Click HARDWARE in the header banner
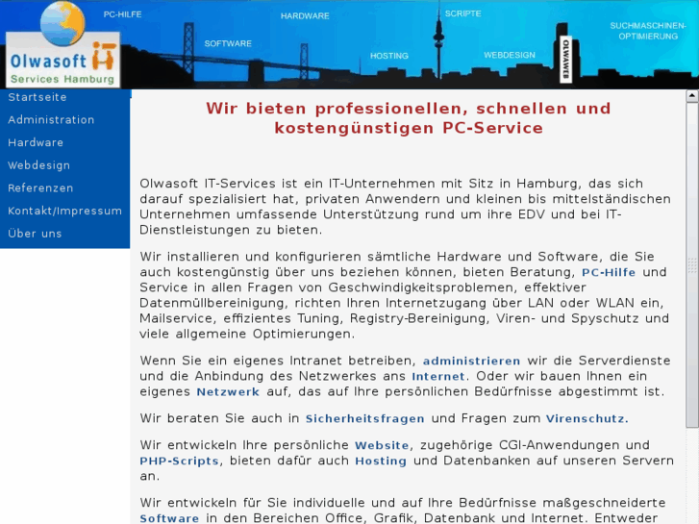699x524 pixels. (305, 16)
